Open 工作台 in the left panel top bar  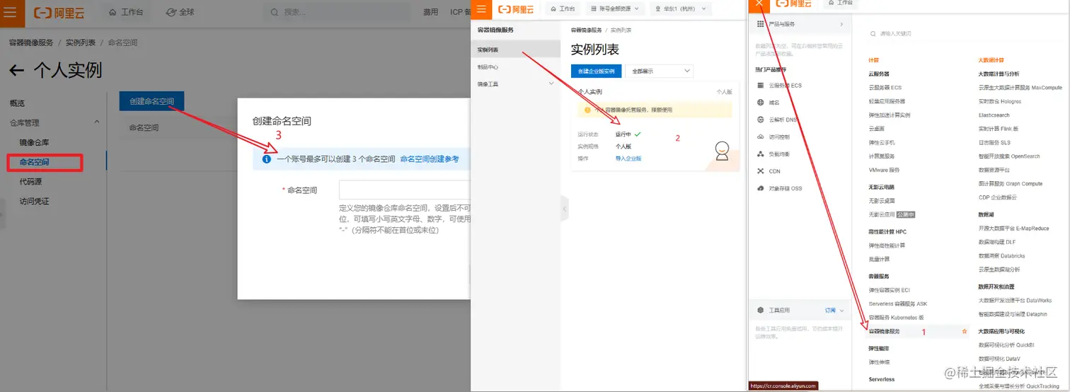point(127,12)
